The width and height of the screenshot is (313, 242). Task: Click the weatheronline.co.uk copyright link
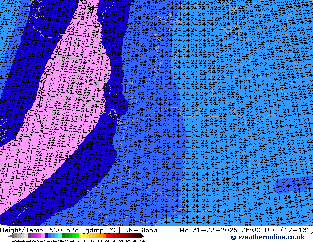coord(268,237)
